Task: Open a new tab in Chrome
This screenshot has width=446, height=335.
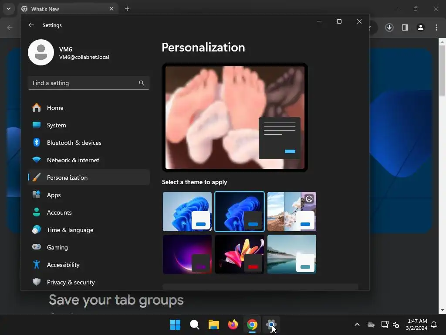Action: coord(127,9)
